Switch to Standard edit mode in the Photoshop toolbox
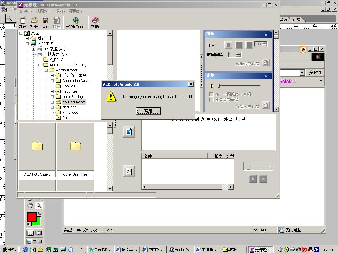The width and height of the screenshot is (338, 254). coord(30,233)
